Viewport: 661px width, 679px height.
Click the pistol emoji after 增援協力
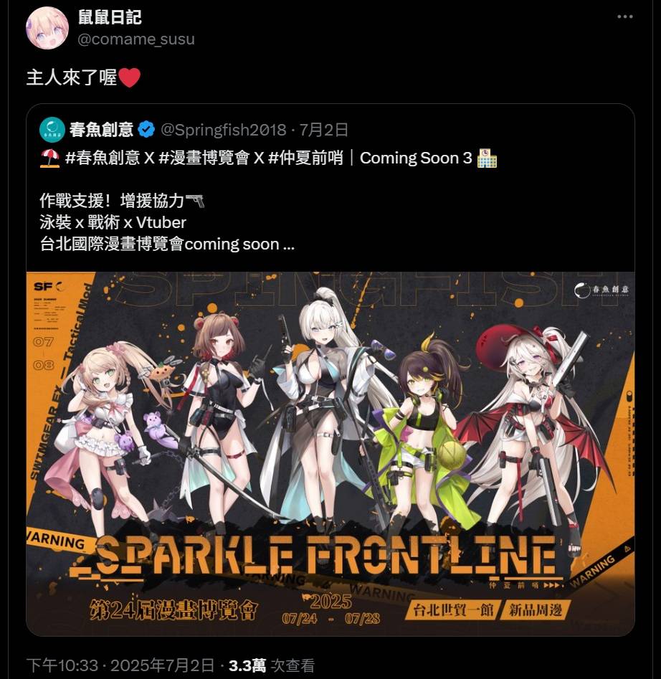tap(194, 201)
